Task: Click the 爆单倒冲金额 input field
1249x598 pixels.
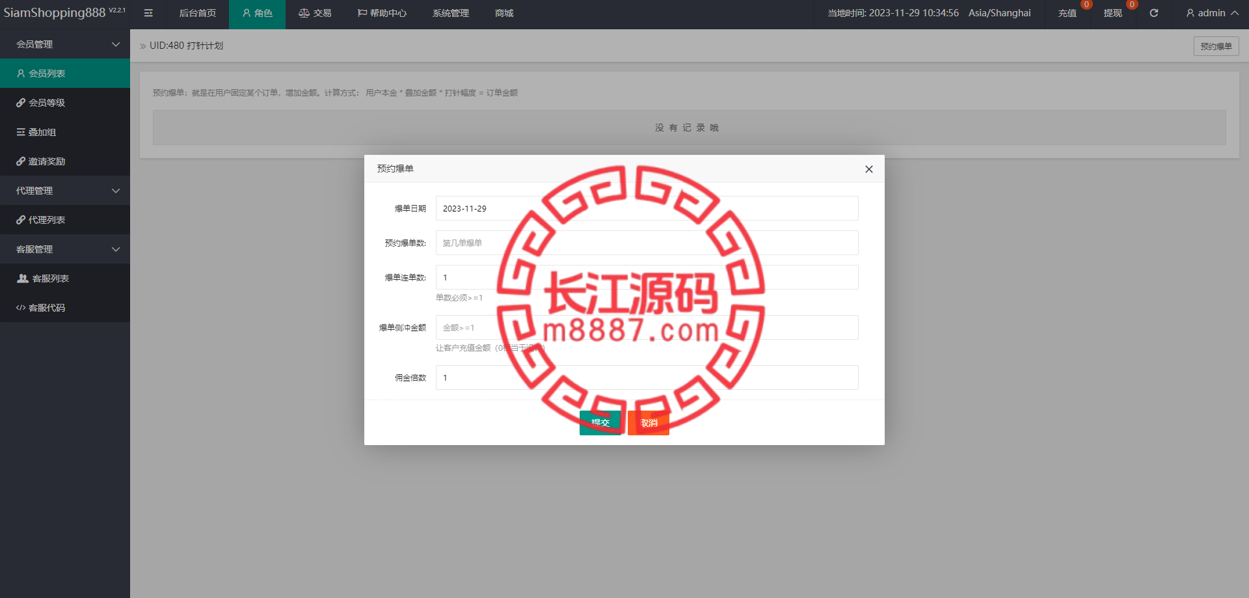Action: click(647, 327)
